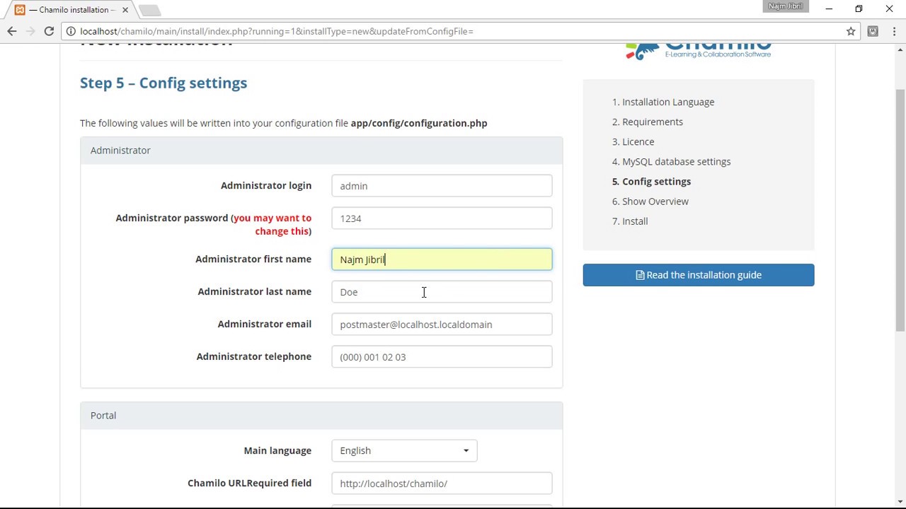
Task: Click the Administrator telephone field
Action: [x=442, y=357]
